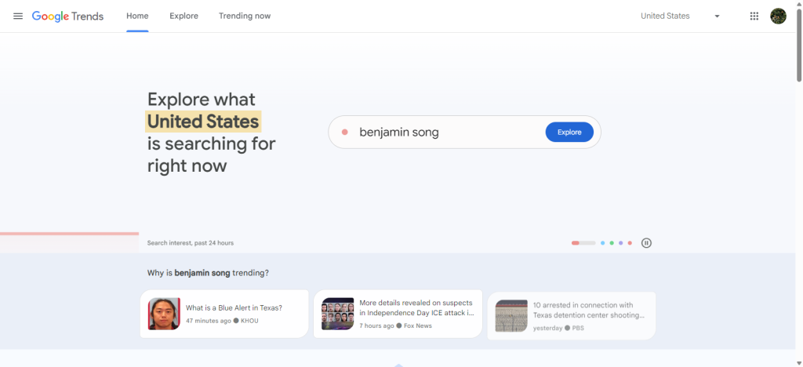Click the benjamin song search field

447,133
